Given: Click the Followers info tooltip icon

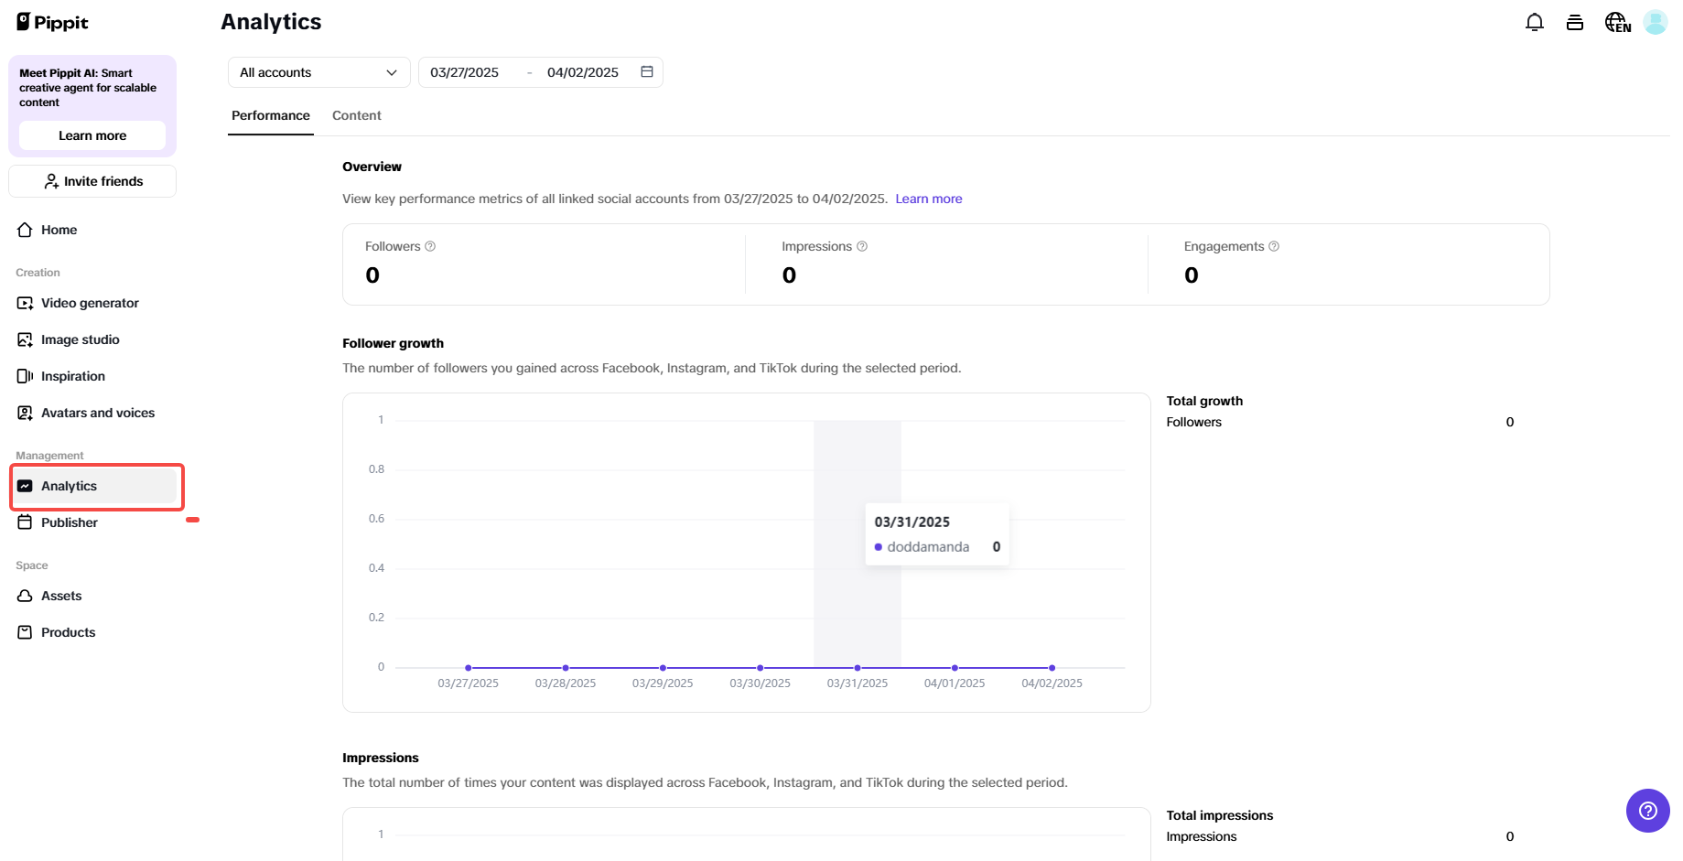Looking at the screenshot, I should tap(430, 246).
